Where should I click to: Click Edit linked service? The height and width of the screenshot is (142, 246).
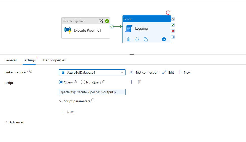pyautogui.click(x=168, y=72)
